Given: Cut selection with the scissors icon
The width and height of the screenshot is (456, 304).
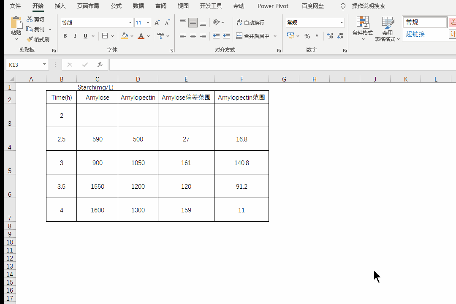Looking at the screenshot, I should 30,19.
